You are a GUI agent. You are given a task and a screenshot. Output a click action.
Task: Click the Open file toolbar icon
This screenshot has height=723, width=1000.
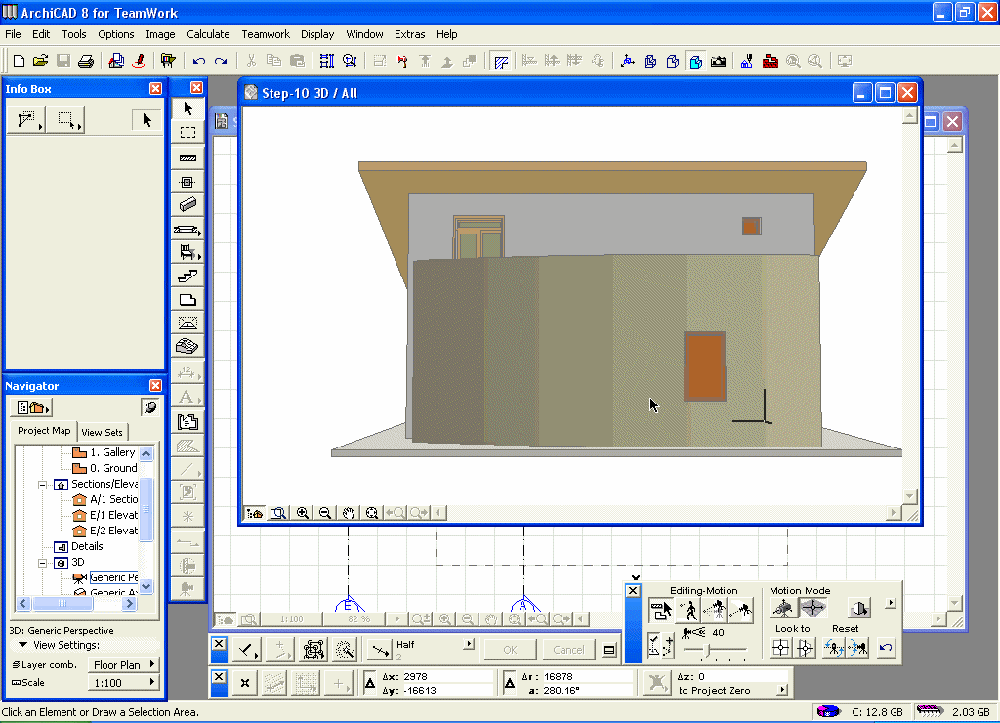click(40, 61)
